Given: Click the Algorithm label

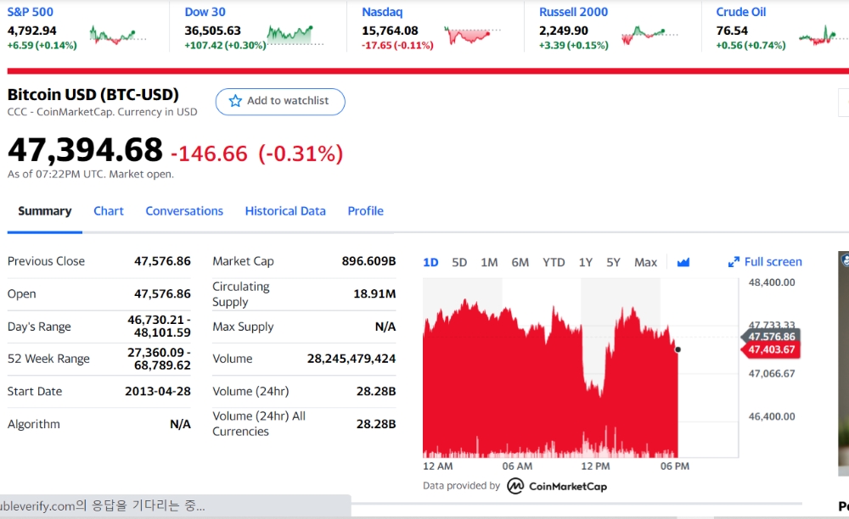Looking at the screenshot, I should (34, 424).
